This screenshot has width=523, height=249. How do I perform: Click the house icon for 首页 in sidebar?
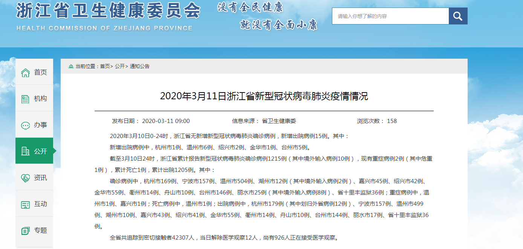click(x=25, y=73)
